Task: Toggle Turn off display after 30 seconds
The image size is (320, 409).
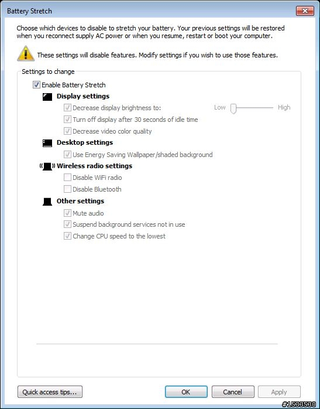Action: [67, 119]
